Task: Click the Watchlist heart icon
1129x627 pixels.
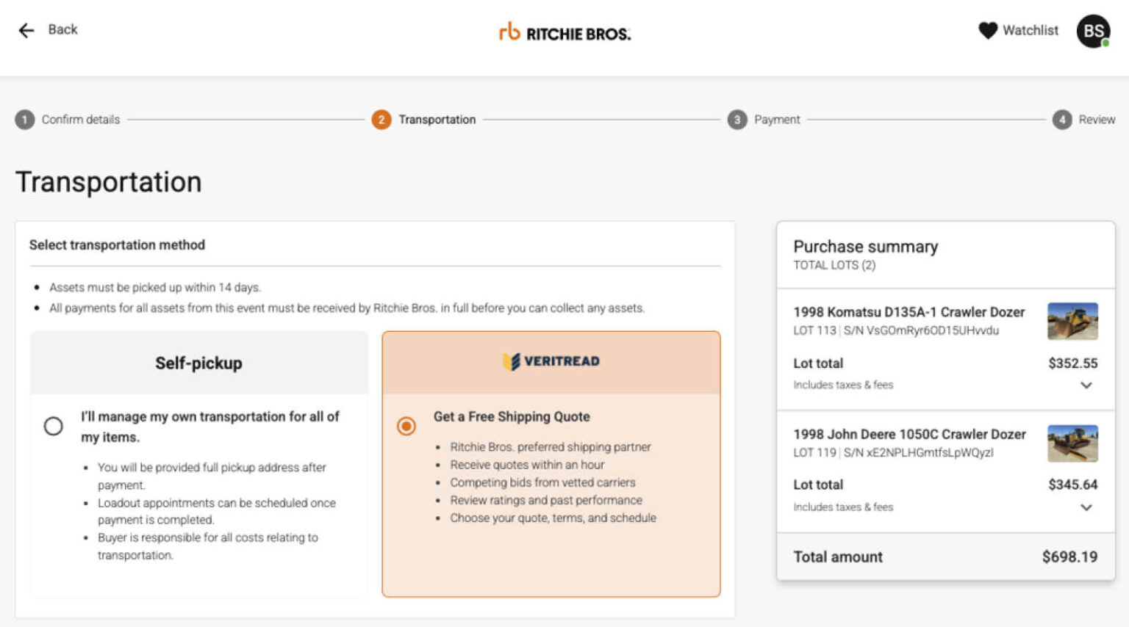Action: coord(988,30)
